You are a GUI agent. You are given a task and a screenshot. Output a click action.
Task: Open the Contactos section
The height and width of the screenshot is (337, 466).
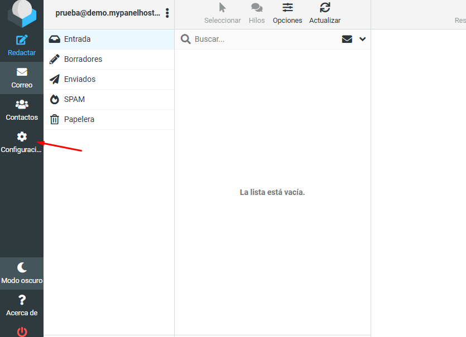[x=22, y=110]
